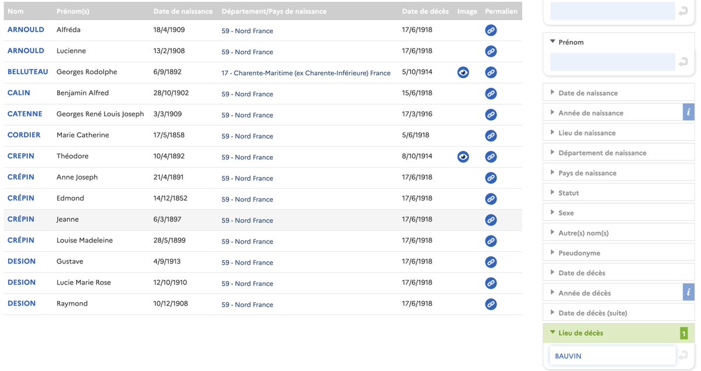Expand the Pseudonyme filter

click(x=619, y=253)
